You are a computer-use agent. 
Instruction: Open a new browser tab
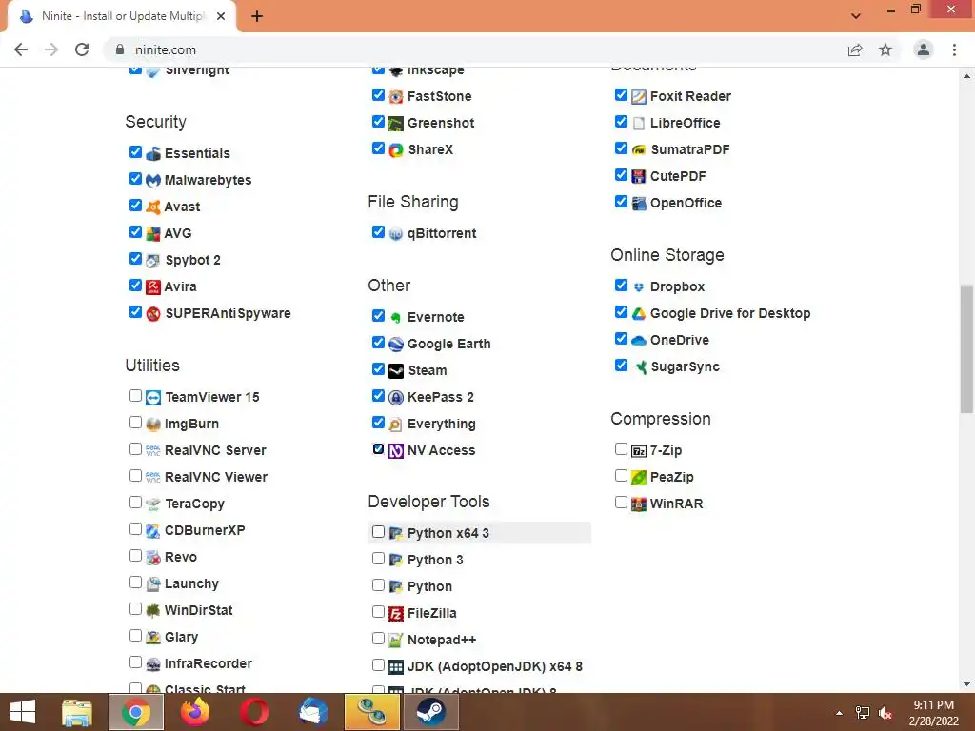[257, 16]
